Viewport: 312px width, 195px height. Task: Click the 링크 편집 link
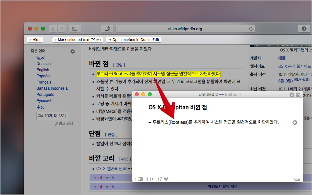click(x=64, y=123)
